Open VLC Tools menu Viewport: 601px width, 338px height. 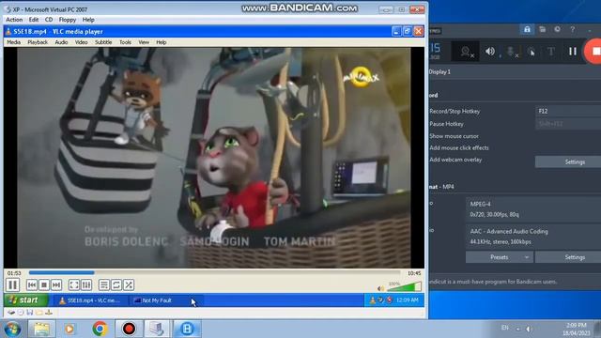(x=125, y=42)
